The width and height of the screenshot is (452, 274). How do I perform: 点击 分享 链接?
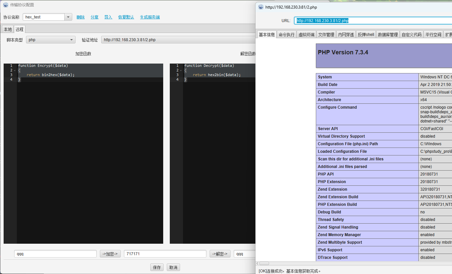pyautogui.click(x=94, y=17)
